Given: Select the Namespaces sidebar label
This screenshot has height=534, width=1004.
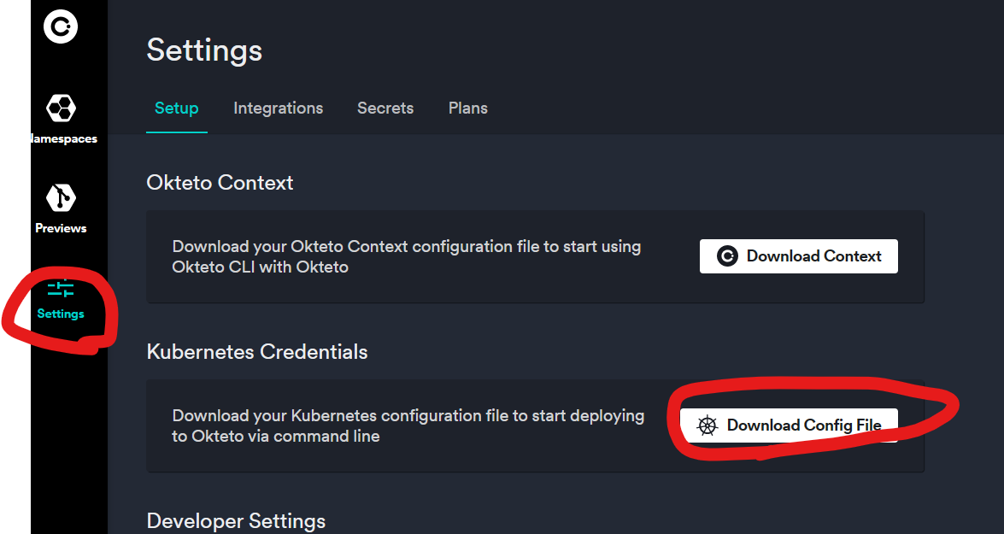Looking at the screenshot, I should [64, 138].
